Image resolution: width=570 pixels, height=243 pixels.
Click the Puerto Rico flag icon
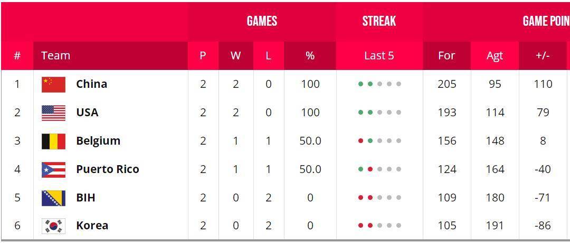(x=53, y=169)
